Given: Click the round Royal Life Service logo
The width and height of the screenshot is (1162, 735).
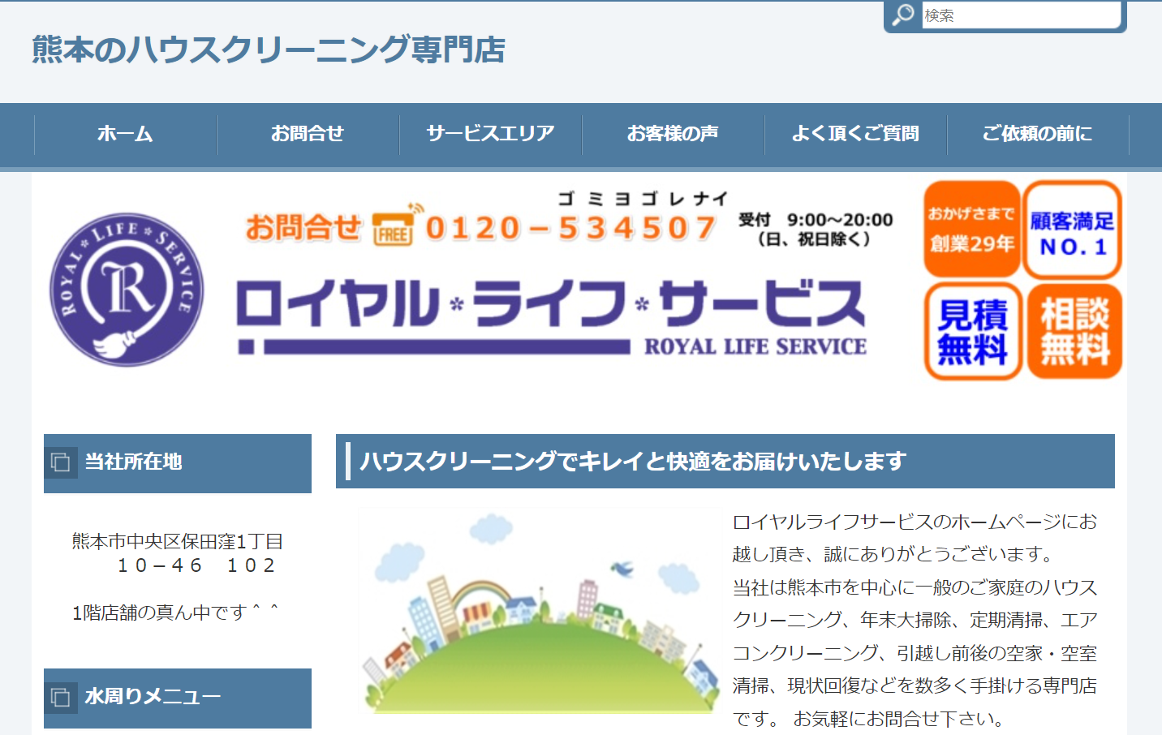Looking at the screenshot, I should pyautogui.click(x=127, y=290).
